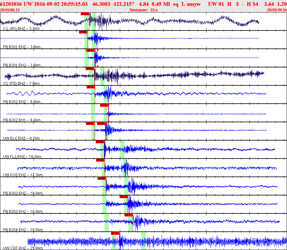Select the 'UW FL2 EHZ -- 16.3km' station label
This screenshot has height=250, width=287.
(x=22, y=157)
